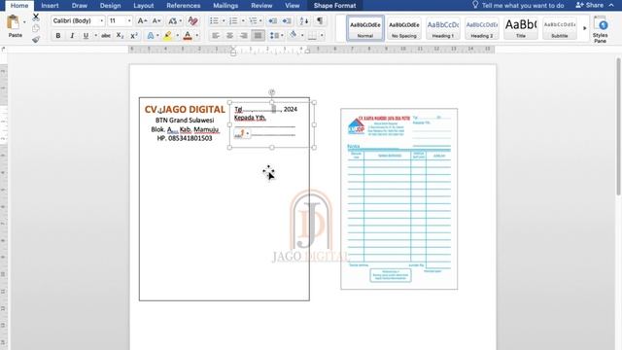Apply shading paint bucket
The image size is (622, 350).
click(294, 35)
